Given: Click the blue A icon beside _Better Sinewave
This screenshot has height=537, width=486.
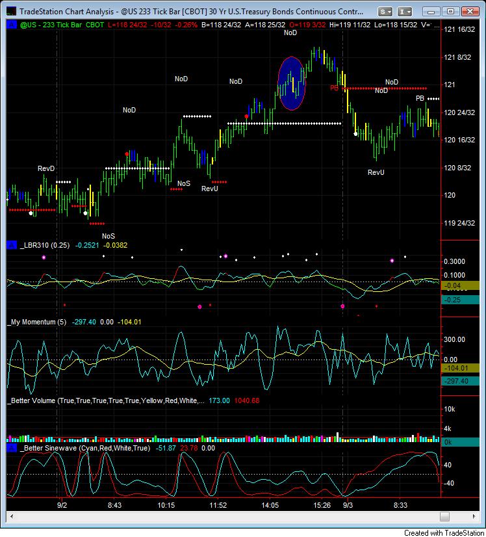Looking at the screenshot, I should pyautogui.click(x=12, y=448).
